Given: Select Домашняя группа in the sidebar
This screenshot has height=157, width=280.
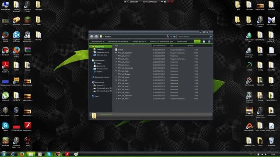Looking at the screenshot, I should click(x=101, y=77).
